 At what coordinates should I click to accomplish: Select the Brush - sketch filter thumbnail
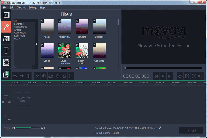(x=82, y=51)
